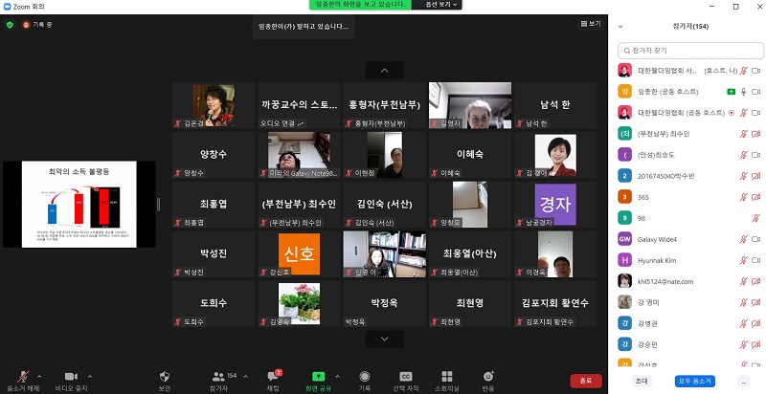Click the 보안 (Security) shield icon
The height and width of the screenshot is (394, 766).
point(164,378)
